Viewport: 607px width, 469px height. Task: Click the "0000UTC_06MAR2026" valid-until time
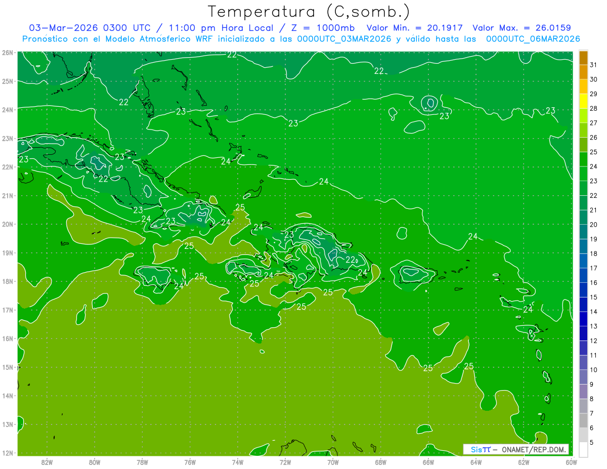[533, 39]
